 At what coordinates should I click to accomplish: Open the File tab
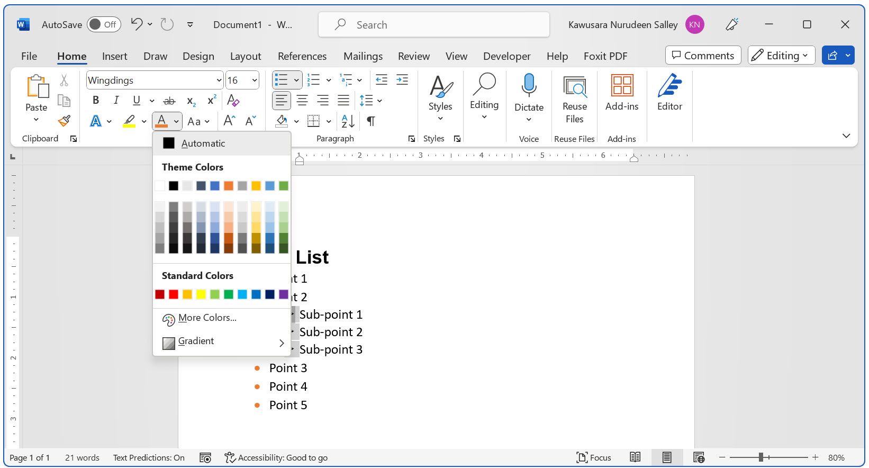click(x=29, y=56)
